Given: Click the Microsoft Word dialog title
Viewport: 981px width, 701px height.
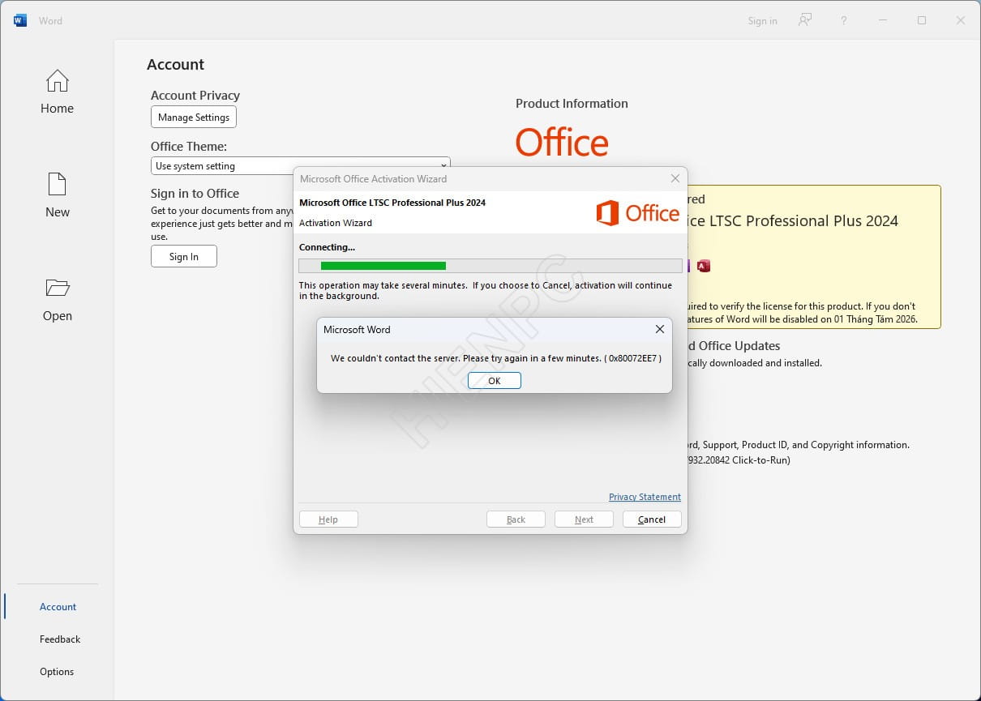Looking at the screenshot, I should [x=357, y=330].
